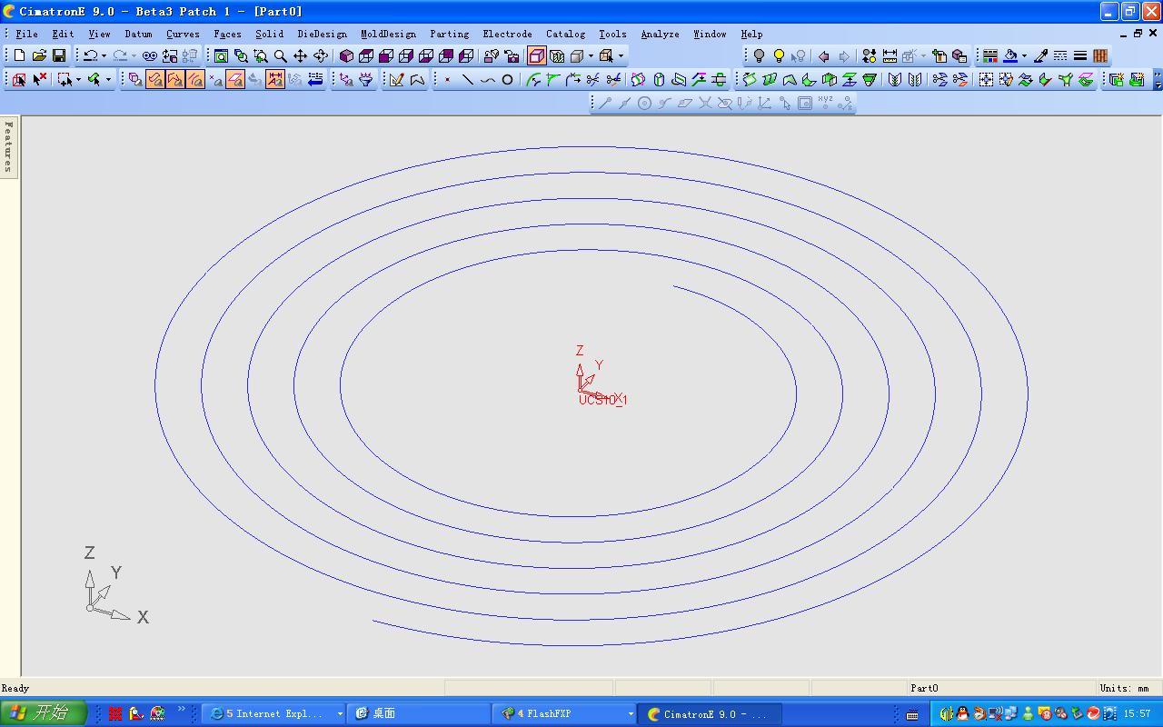This screenshot has width=1163, height=727.
Task: Click the Windows Start button
Action: (44, 713)
